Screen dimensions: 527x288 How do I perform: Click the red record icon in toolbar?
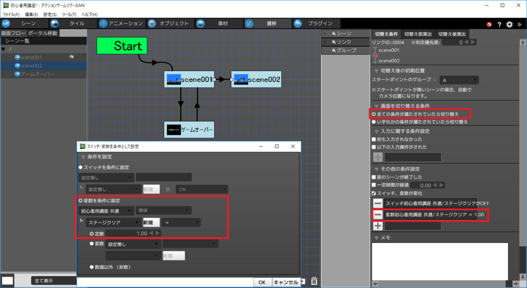click(489, 25)
